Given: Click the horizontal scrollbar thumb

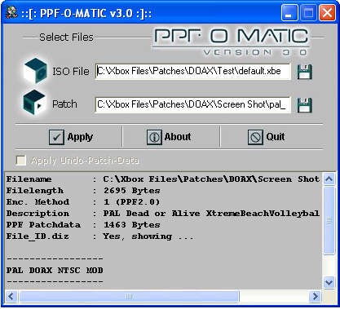Looking at the screenshot, I should click(x=129, y=296).
